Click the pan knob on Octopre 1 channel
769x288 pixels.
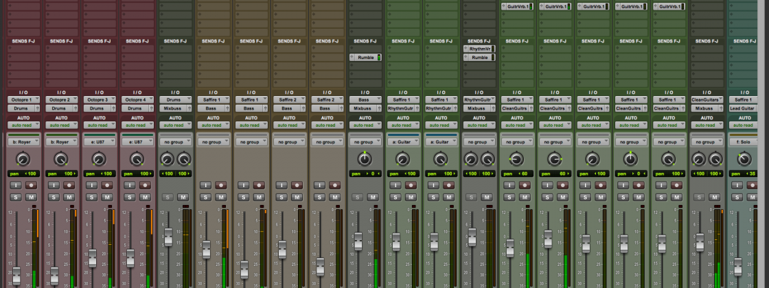23,159
